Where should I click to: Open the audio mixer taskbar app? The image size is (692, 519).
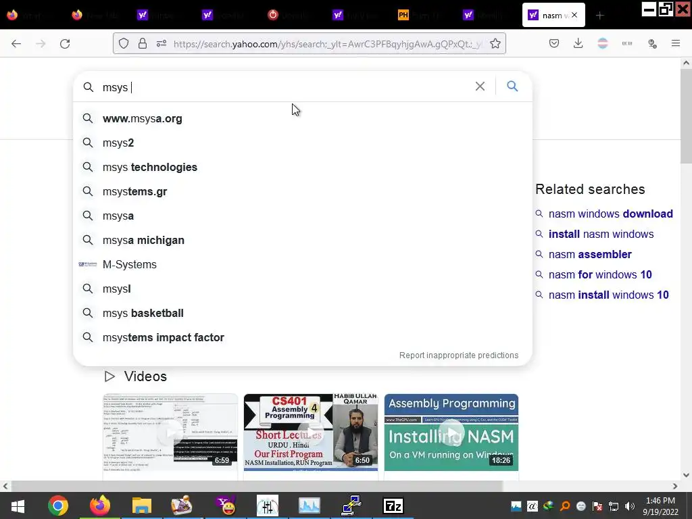268,505
